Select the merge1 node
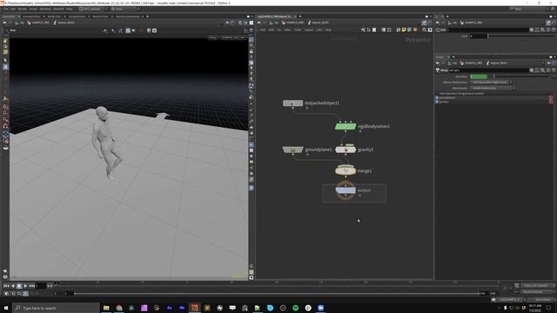Image resolution: width=557 pixels, height=313 pixels. click(346, 170)
